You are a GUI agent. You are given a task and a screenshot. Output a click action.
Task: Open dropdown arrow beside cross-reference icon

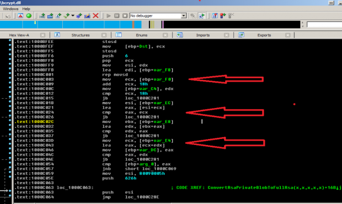pyautogui.click(x=73, y=15)
